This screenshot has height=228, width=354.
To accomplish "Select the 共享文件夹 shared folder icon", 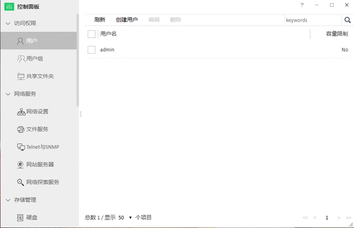I will [x=21, y=76].
